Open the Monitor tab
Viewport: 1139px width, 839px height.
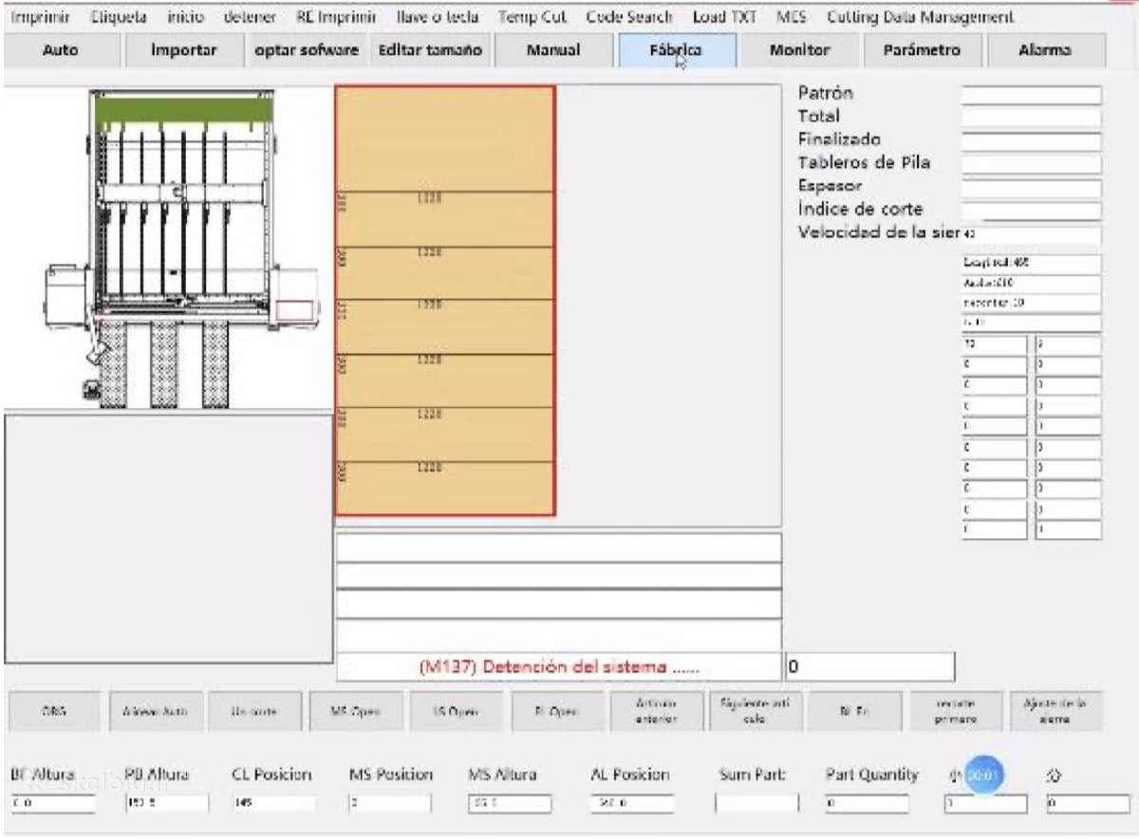pyautogui.click(x=799, y=50)
